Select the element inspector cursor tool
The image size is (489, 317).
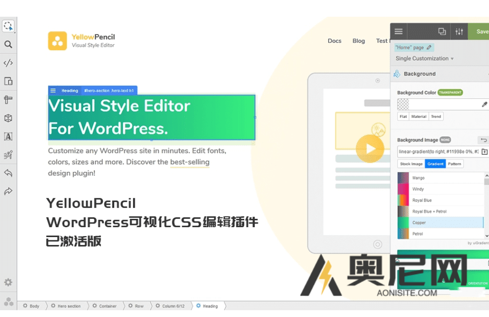(x=8, y=26)
